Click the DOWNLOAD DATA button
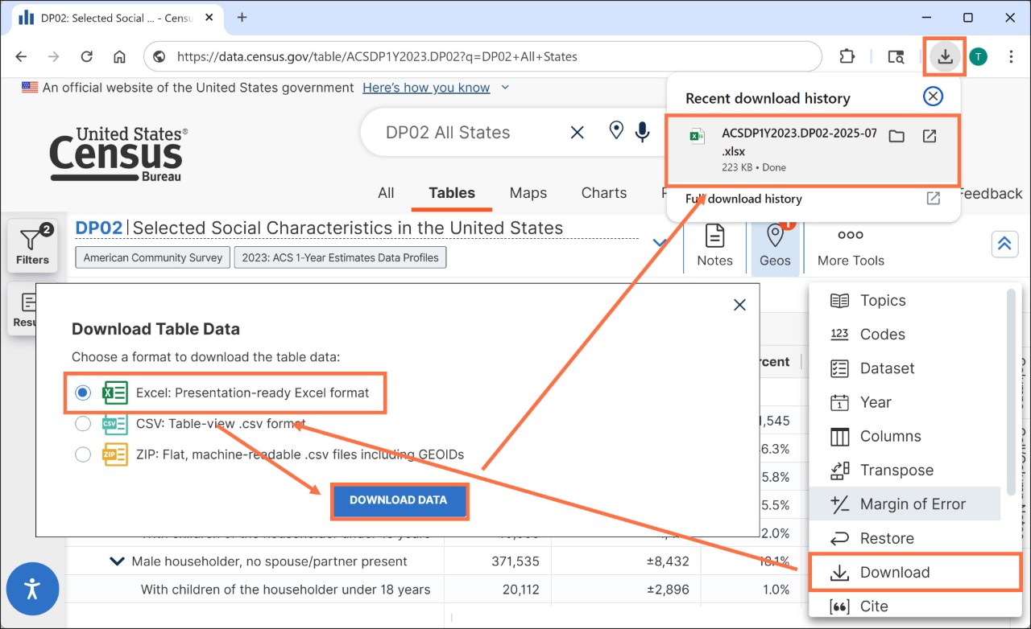 coord(399,500)
